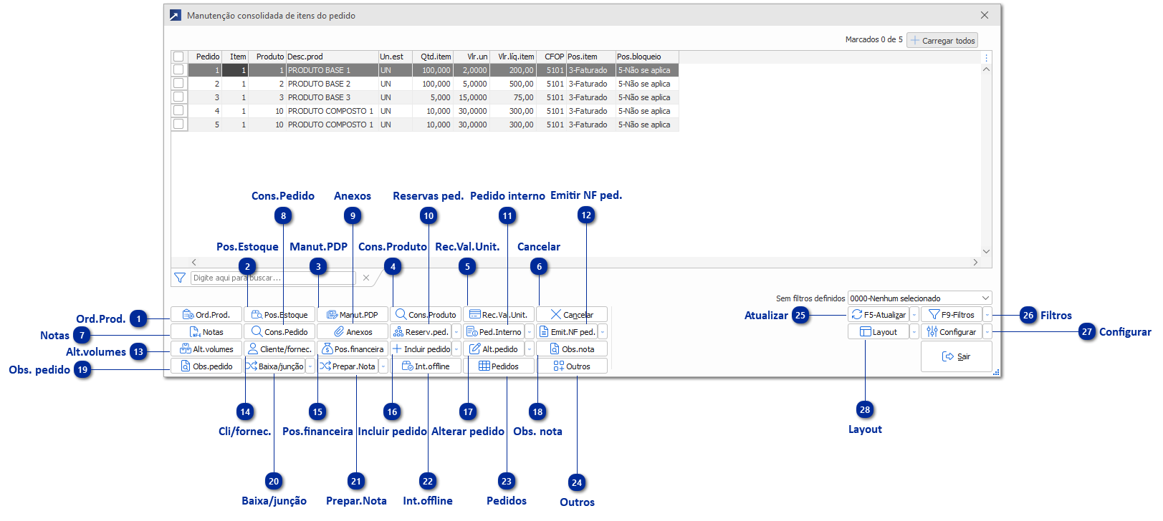
Task: Click the Pos.bloqueio column header
Action: pyautogui.click(x=646, y=57)
